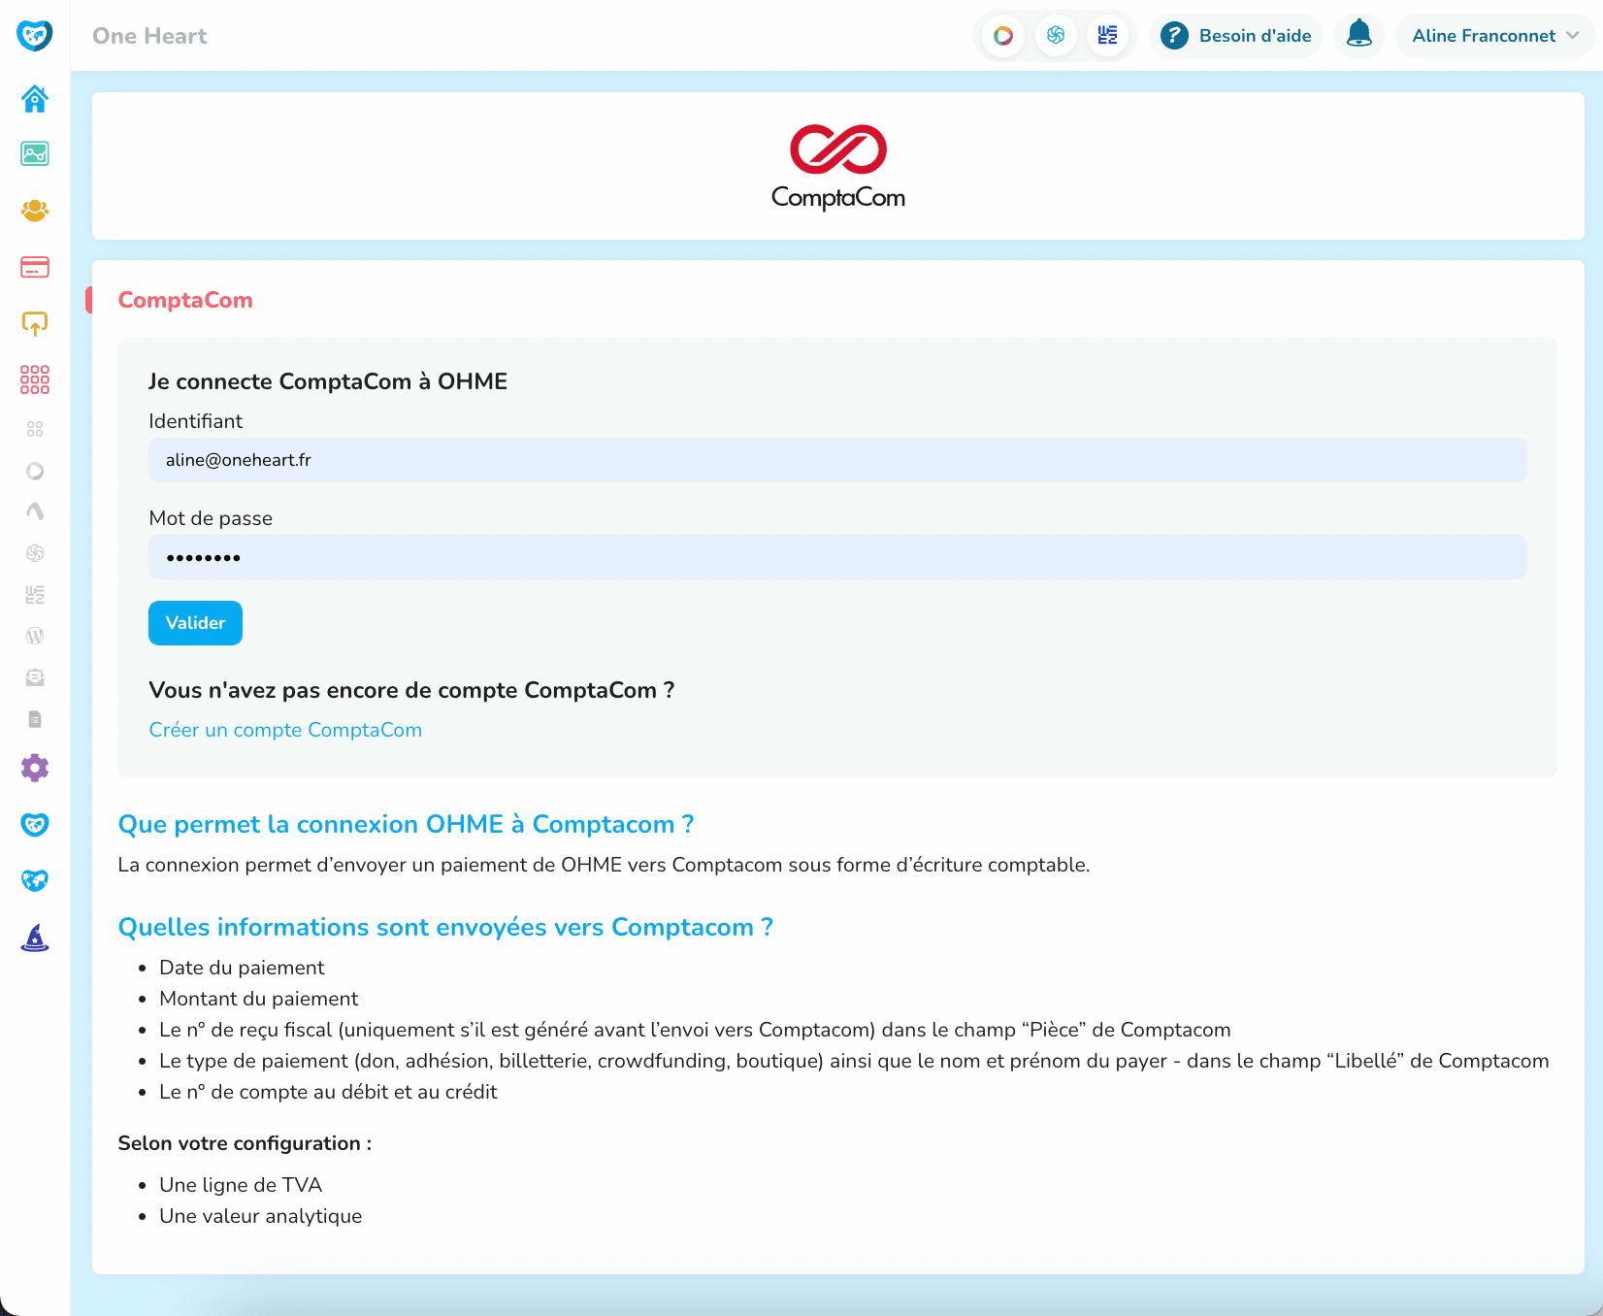
Task: Click the Valider button
Action: coord(195,623)
